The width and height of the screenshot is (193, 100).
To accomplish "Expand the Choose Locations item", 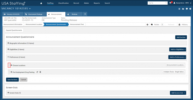I will [11, 65].
